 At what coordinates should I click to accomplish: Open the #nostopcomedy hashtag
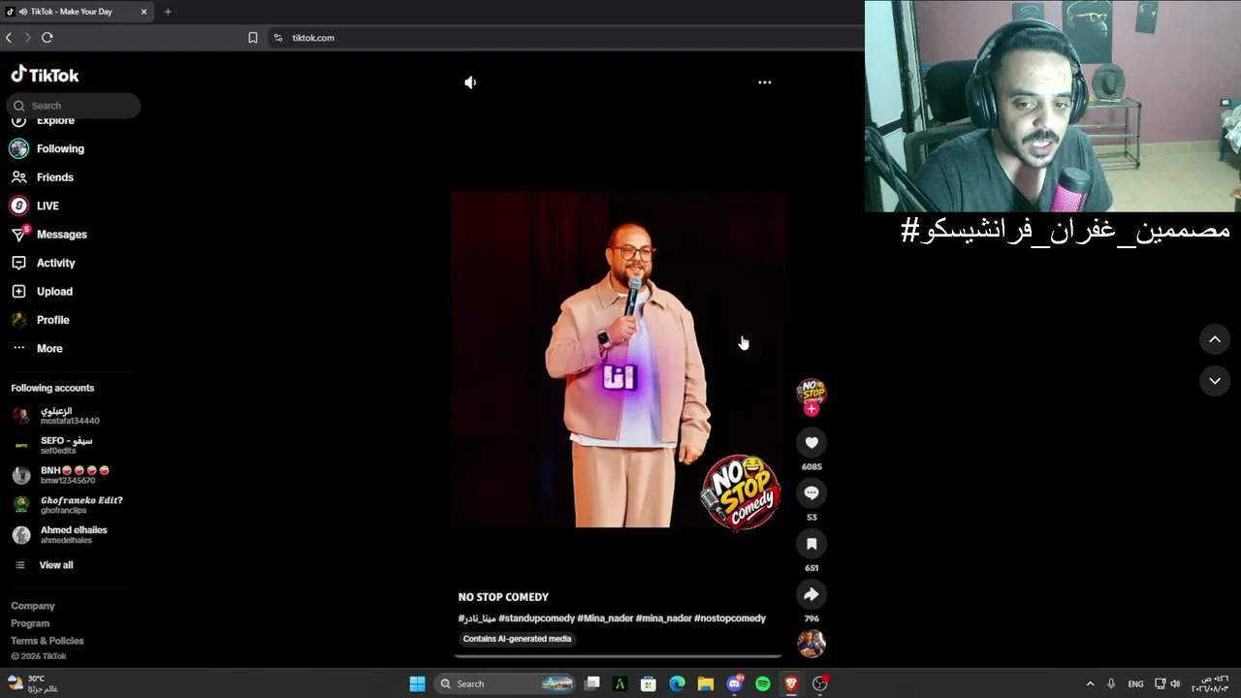(x=730, y=619)
